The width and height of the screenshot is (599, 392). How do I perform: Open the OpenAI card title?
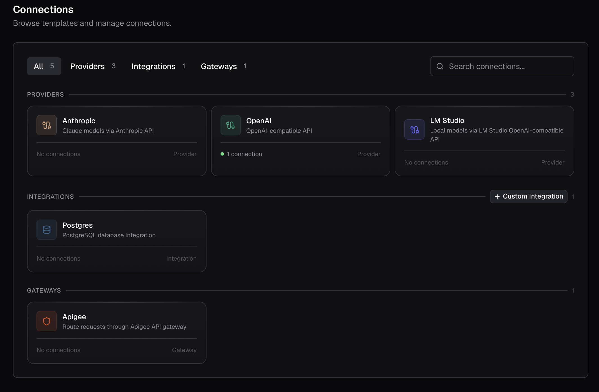[259, 121]
